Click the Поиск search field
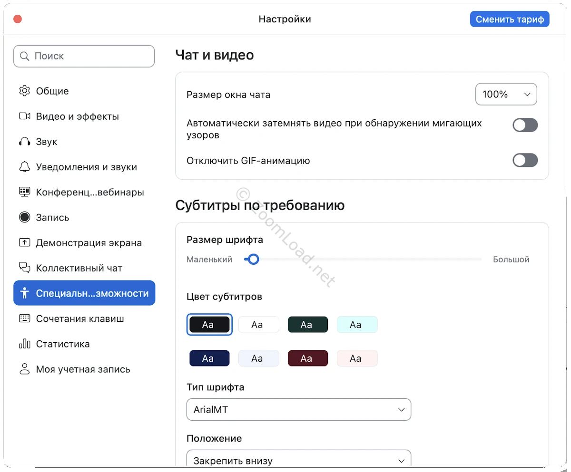The height and width of the screenshot is (472, 571). 84,56
